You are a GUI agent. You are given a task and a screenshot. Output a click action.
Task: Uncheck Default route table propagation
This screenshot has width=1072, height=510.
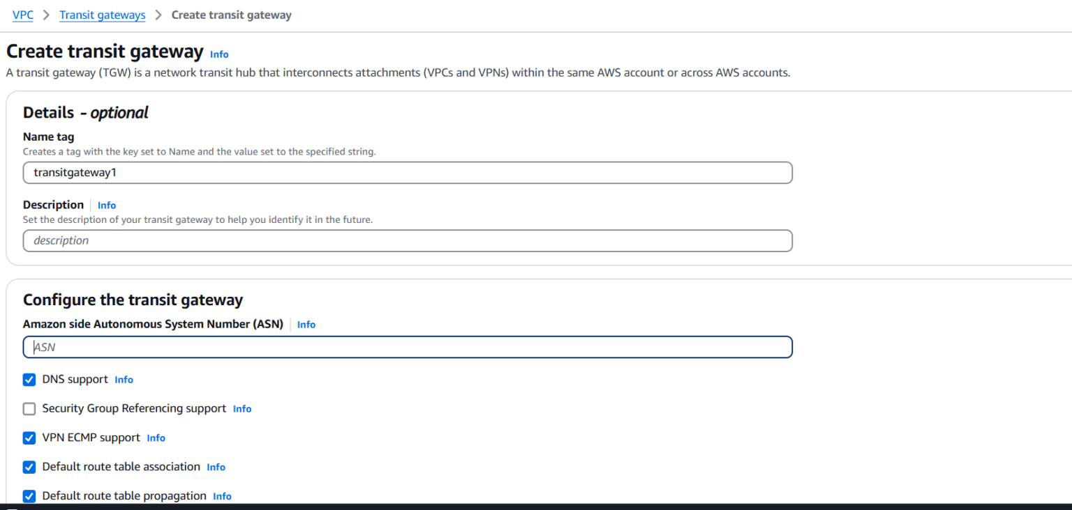(x=29, y=496)
